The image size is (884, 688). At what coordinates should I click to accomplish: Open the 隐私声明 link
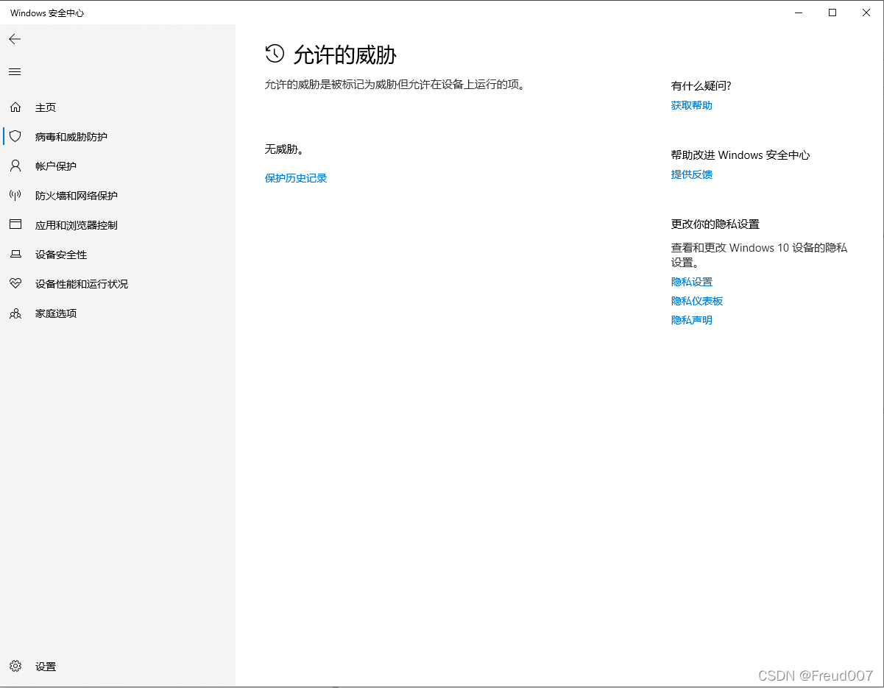tap(692, 320)
